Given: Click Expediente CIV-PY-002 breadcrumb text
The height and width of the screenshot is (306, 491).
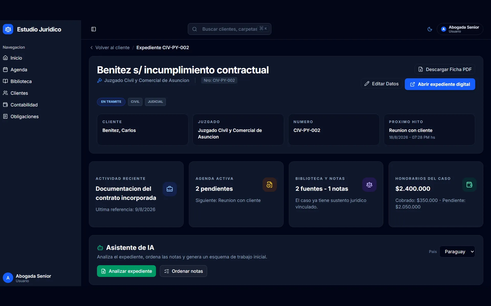Looking at the screenshot, I should (x=163, y=48).
